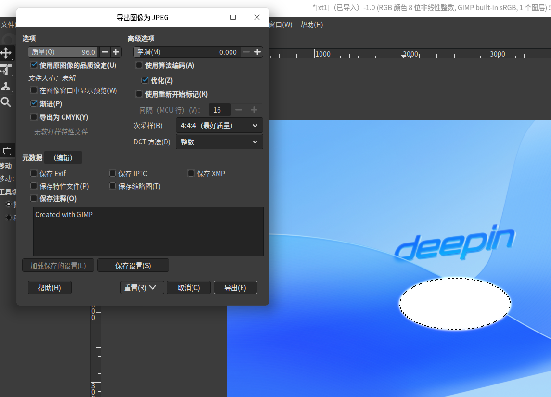Enable 导出为 CMYK(Y) checkbox
Viewport: 551px width, 397px height.
tap(34, 117)
